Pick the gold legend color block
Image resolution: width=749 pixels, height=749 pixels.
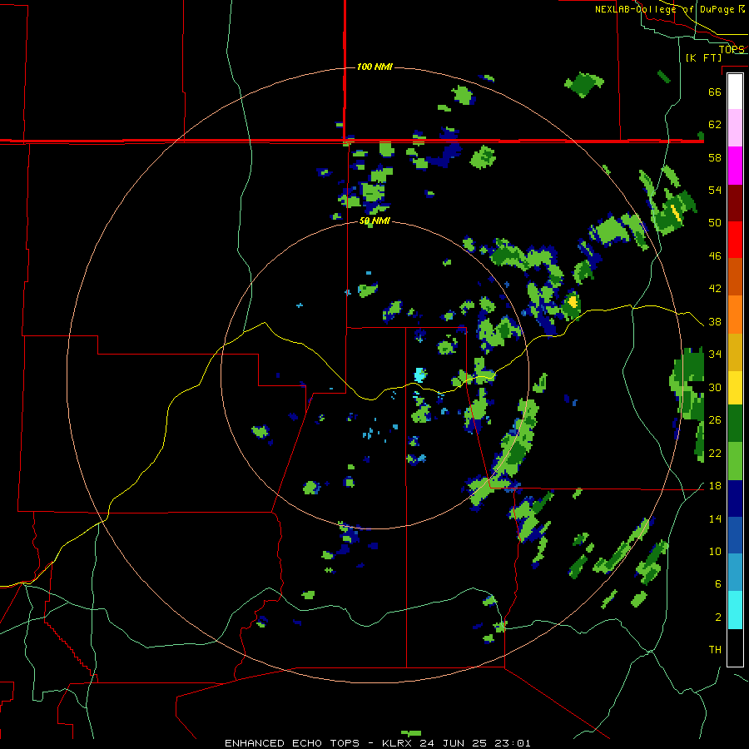click(x=735, y=351)
